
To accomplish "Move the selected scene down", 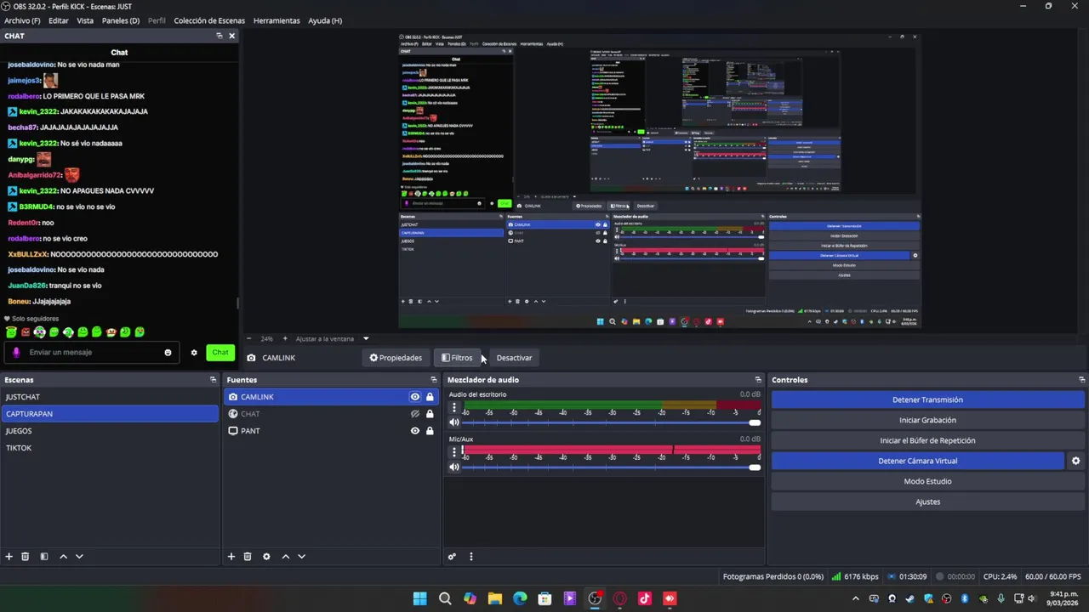I will tap(79, 557).
